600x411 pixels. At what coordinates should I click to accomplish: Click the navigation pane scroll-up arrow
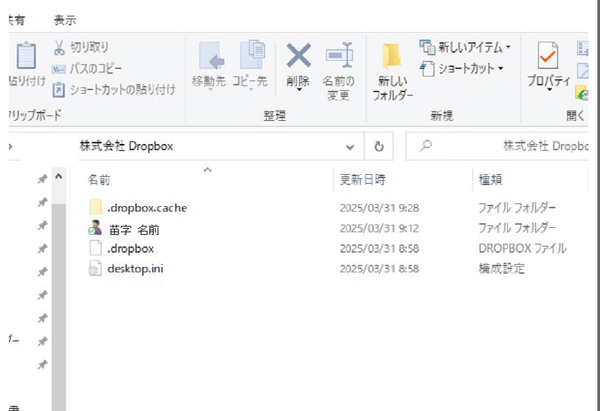pyautogui.click(x=58, y=177)
